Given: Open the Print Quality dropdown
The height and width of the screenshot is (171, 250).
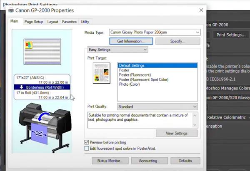Looking at the screenshot, I should pyautogui.click(x=157, y=107).
